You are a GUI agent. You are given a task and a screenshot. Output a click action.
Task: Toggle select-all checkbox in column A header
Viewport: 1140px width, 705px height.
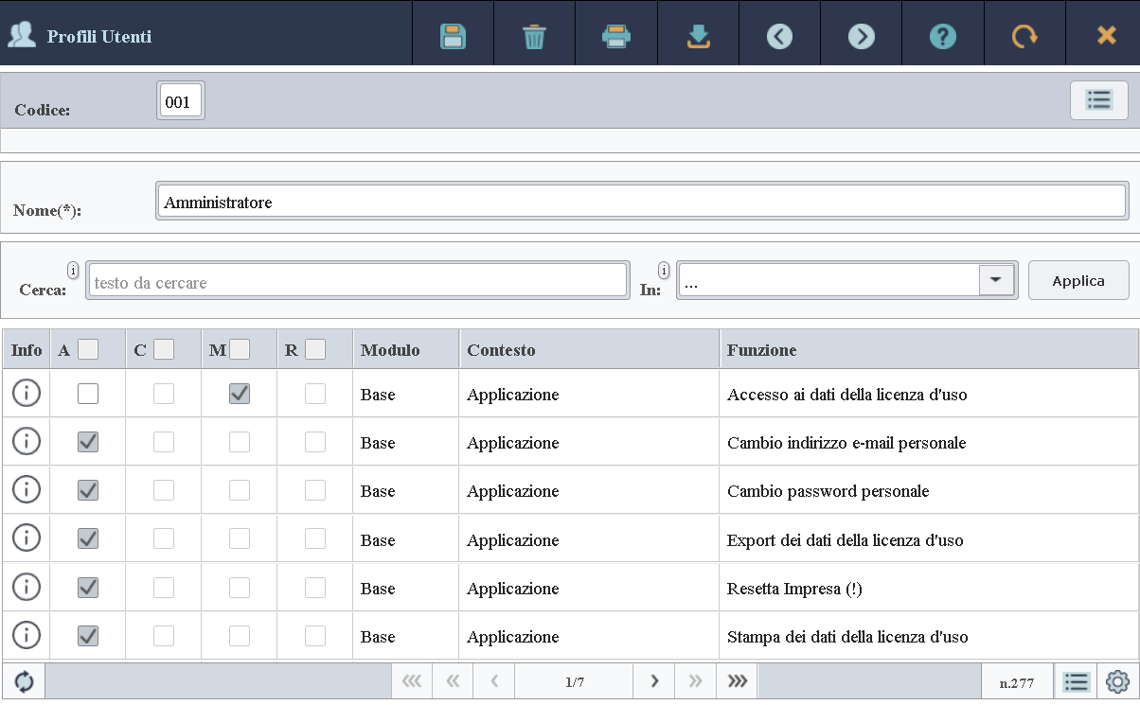pyautogui.click(x=88, y=350)
